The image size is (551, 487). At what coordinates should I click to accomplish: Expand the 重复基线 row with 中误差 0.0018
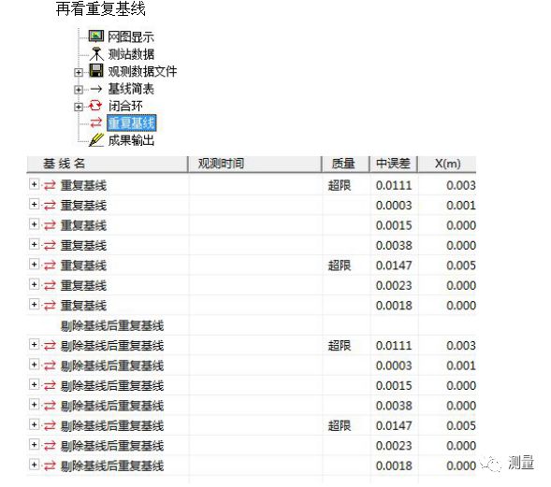click(34, 304)
